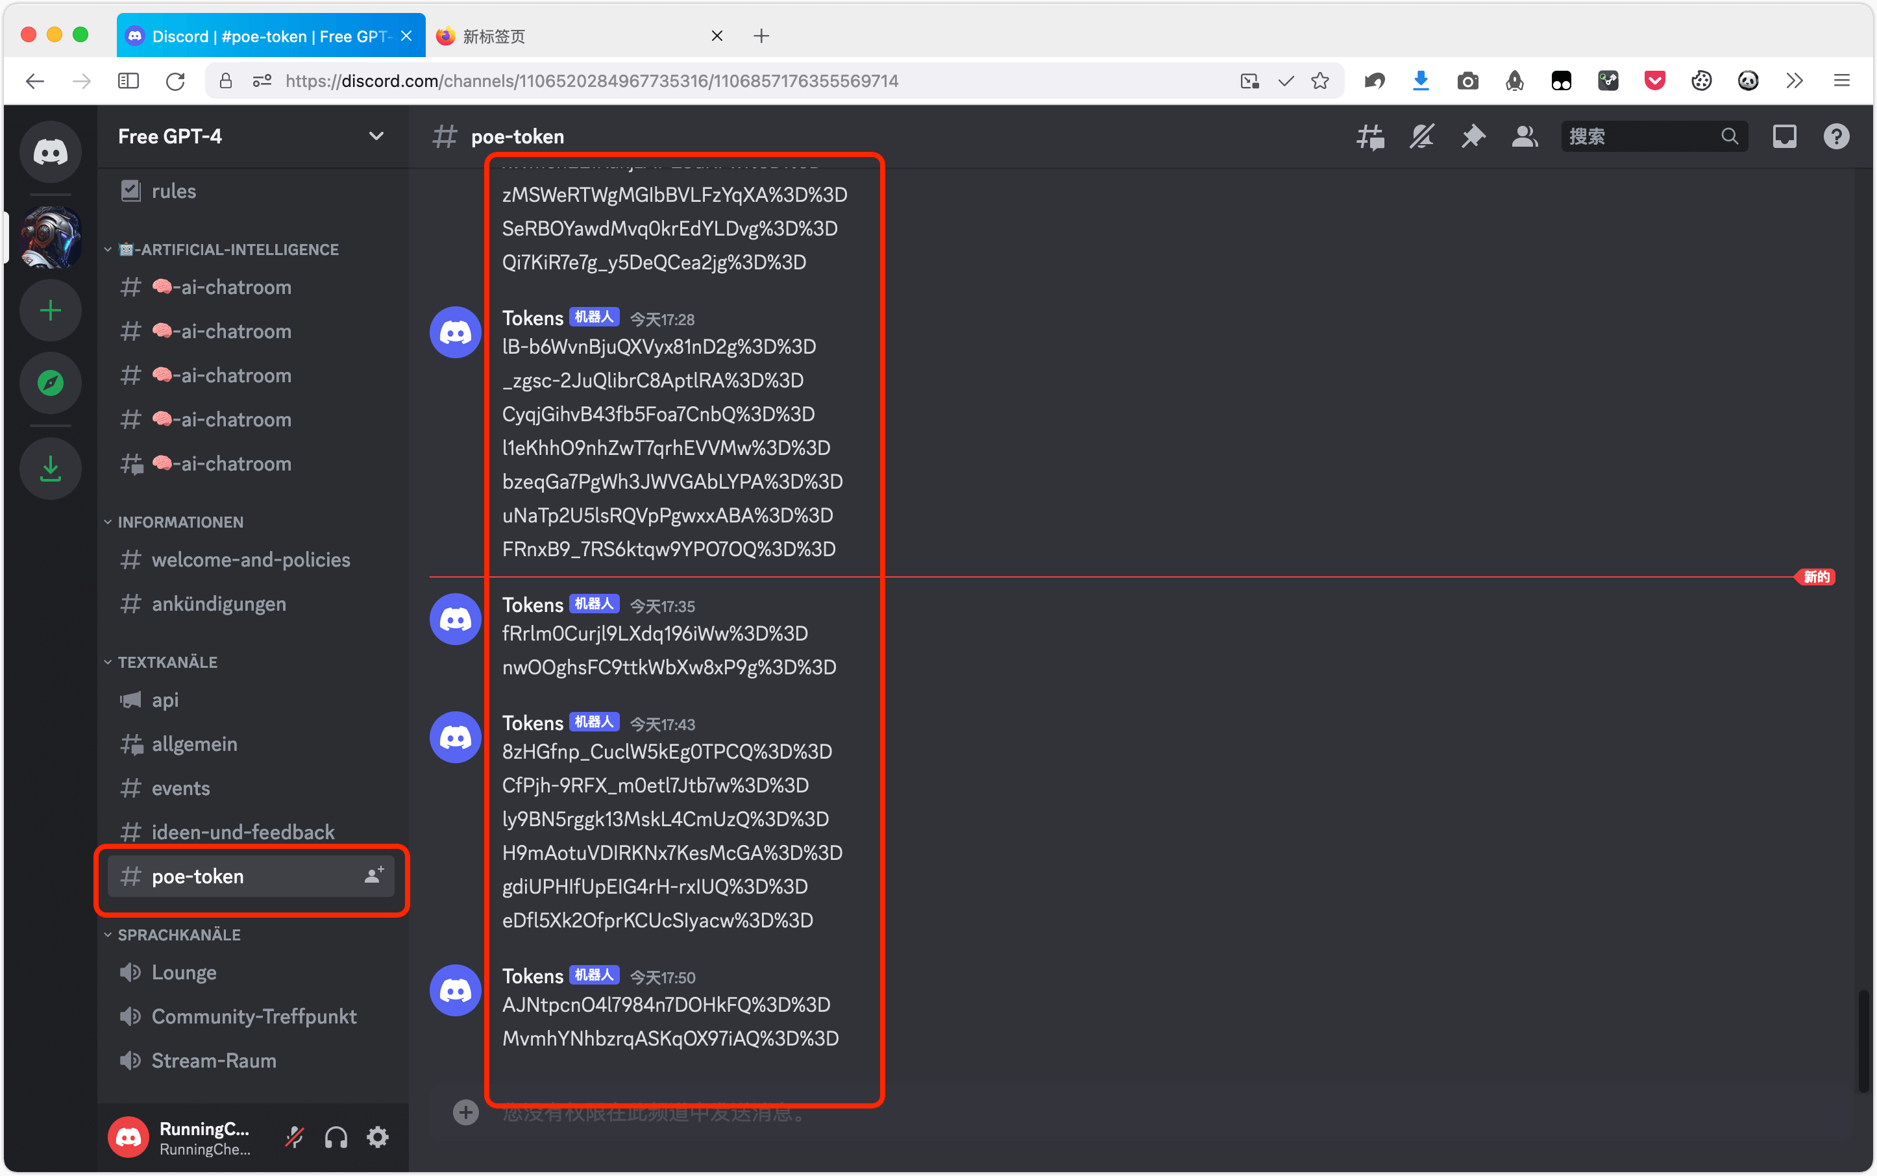The height and width of the screenshot is (1176, 1877).
Task: Click camera screenshot extension icon
Action: click(1468, 81)
